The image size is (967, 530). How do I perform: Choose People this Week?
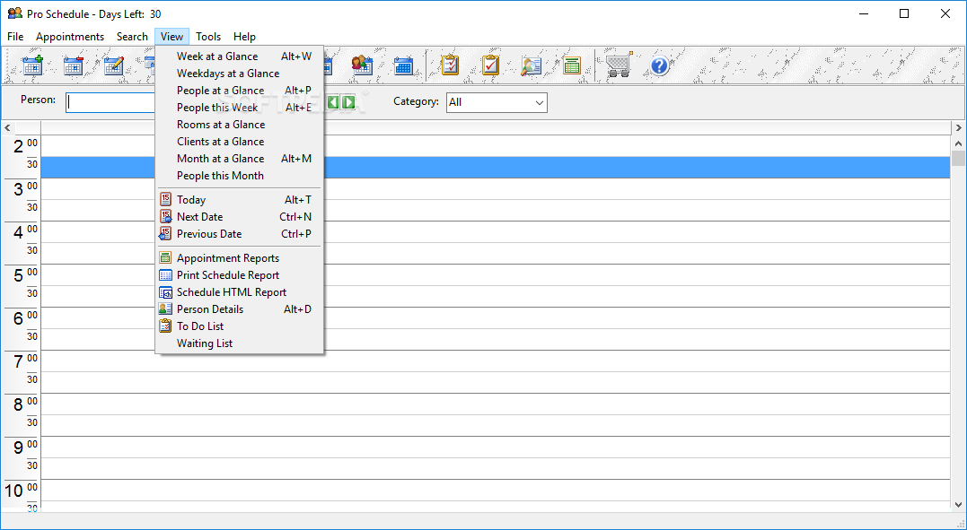pos(240,108)
